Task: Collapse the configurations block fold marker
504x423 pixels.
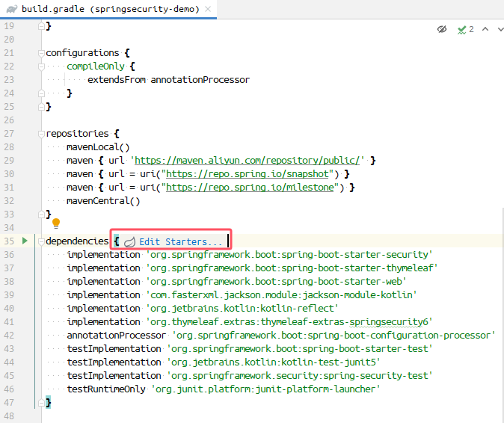Action: tap(41, 53)
